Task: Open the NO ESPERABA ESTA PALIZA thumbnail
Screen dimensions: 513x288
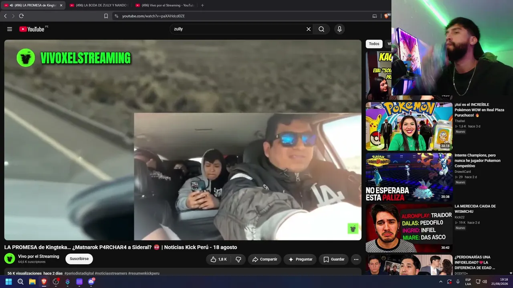Action: tap(409, 177)
